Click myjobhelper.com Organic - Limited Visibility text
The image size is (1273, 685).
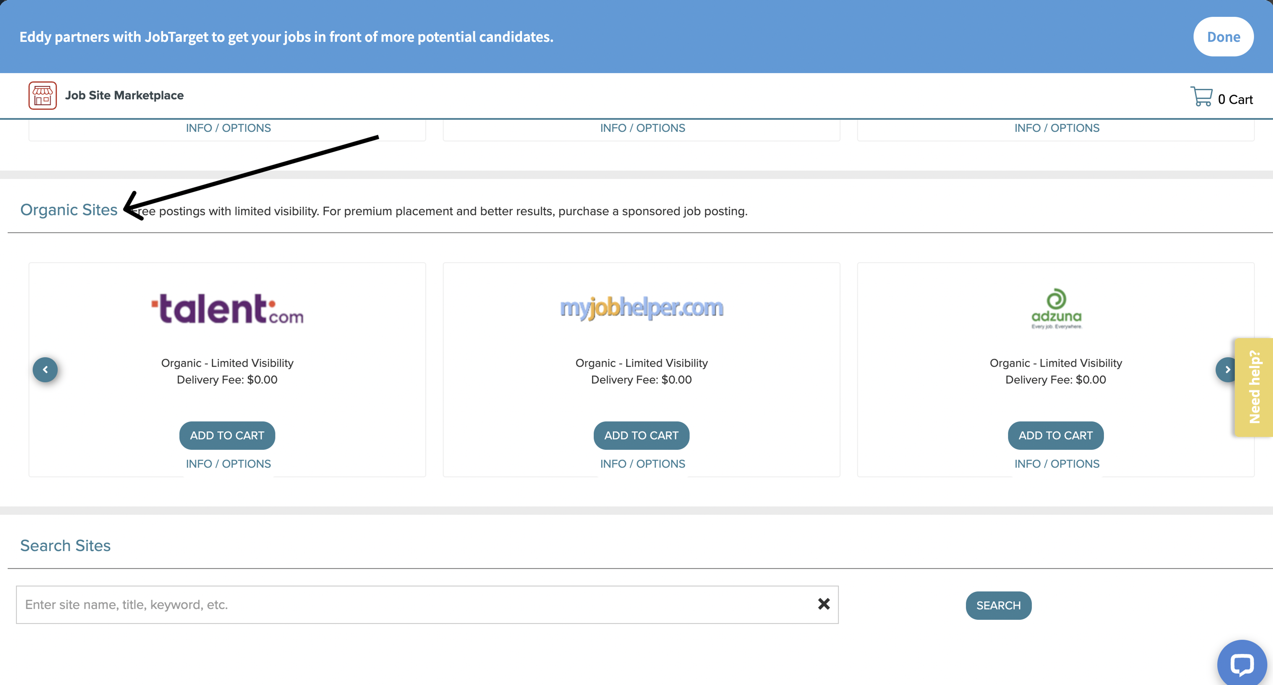[x=641, y=363]
